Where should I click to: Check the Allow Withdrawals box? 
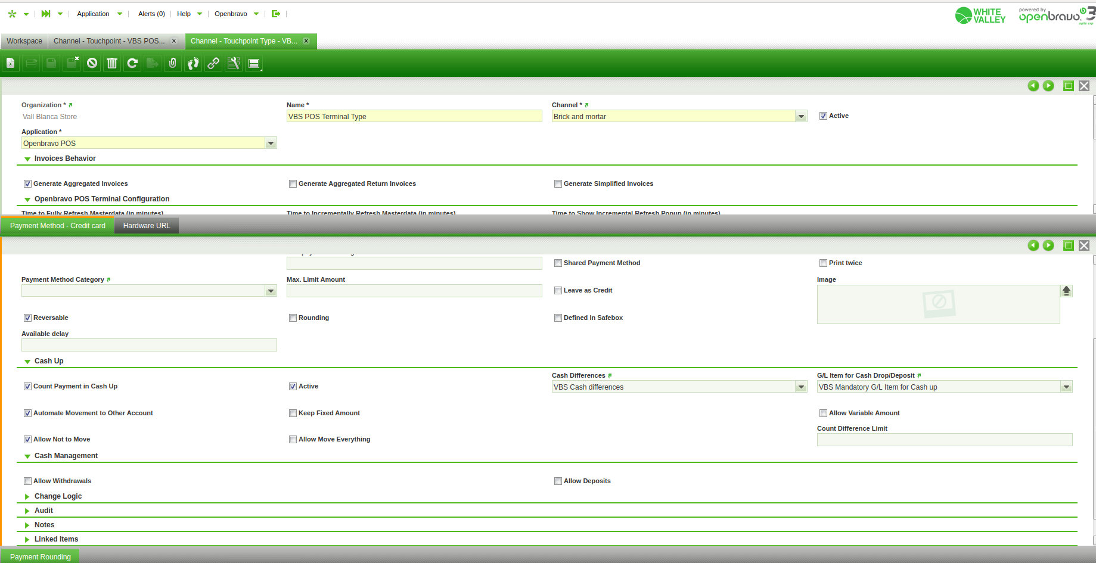coord(27,481)
